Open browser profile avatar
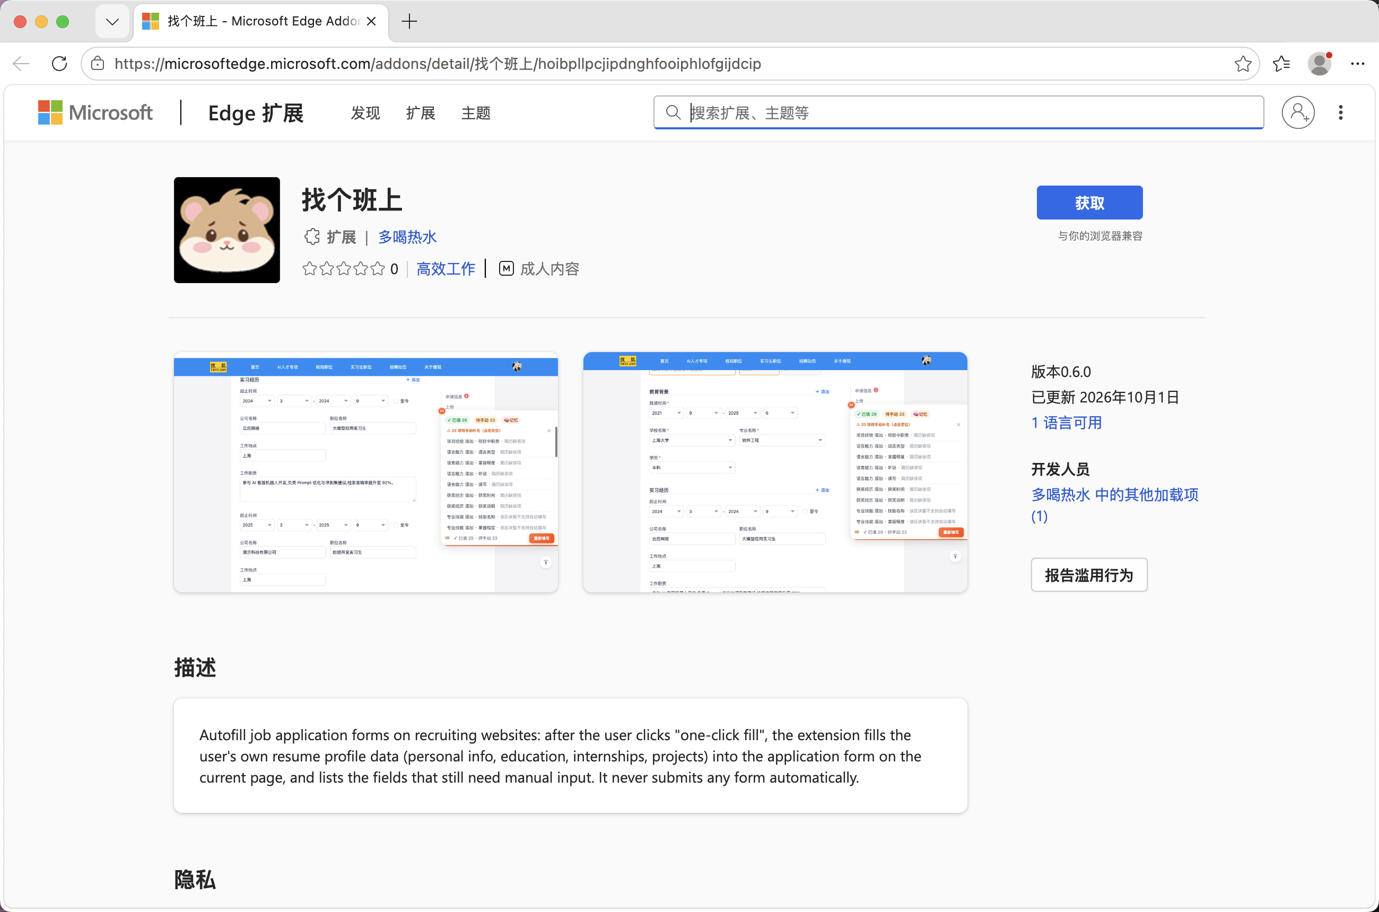This screenshot has height=912, width=1379. tap(1320, 64)
